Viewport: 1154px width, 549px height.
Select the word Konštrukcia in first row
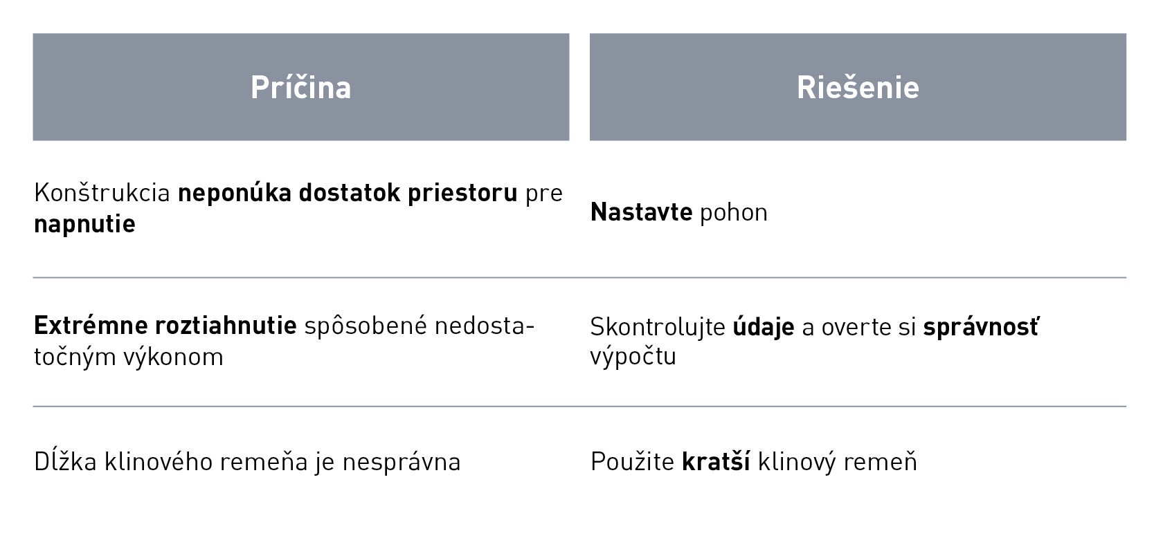tap(102, 193)
